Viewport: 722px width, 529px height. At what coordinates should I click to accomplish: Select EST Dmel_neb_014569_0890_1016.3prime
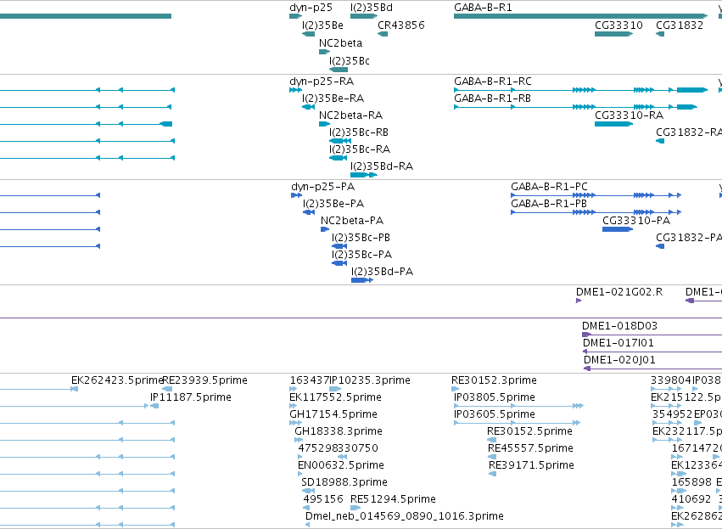coord(405,516)
